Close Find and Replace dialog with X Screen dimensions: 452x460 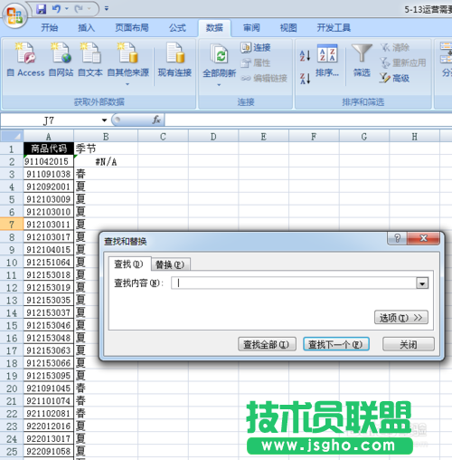[x=423, y=238]
